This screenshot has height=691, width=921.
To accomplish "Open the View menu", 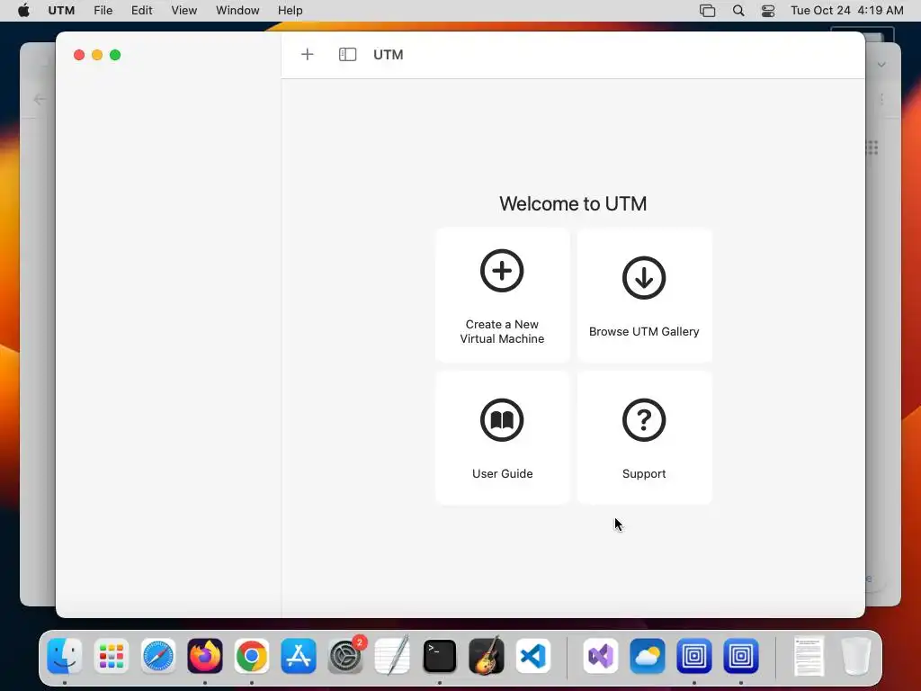I will (x=183, y=11).
